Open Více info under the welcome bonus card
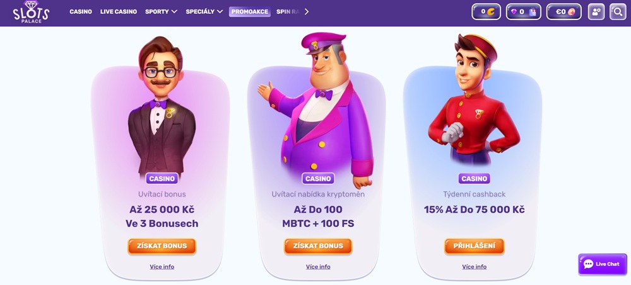Viewport: 631px width, 285px height. 162,267
